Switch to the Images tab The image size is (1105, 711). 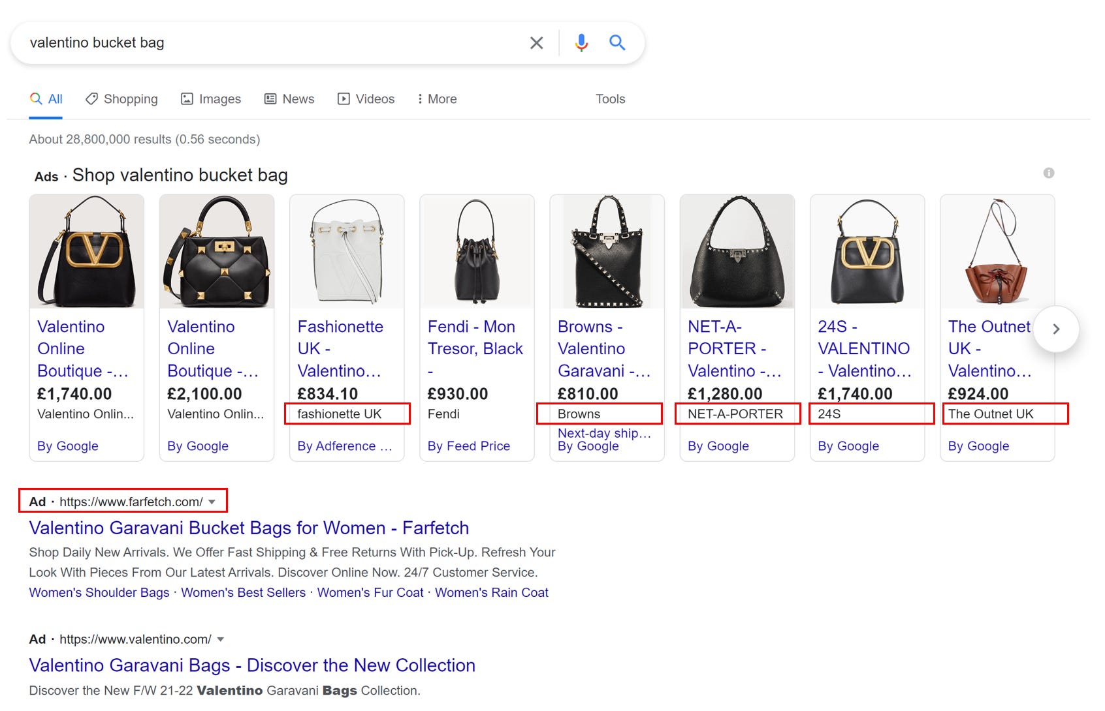(x=211, y=99)
